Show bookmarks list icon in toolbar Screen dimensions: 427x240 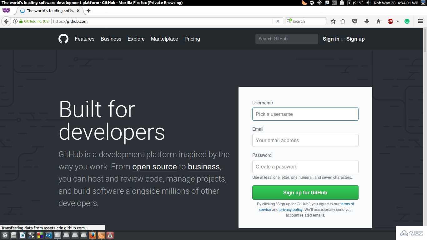click(343, 21)
